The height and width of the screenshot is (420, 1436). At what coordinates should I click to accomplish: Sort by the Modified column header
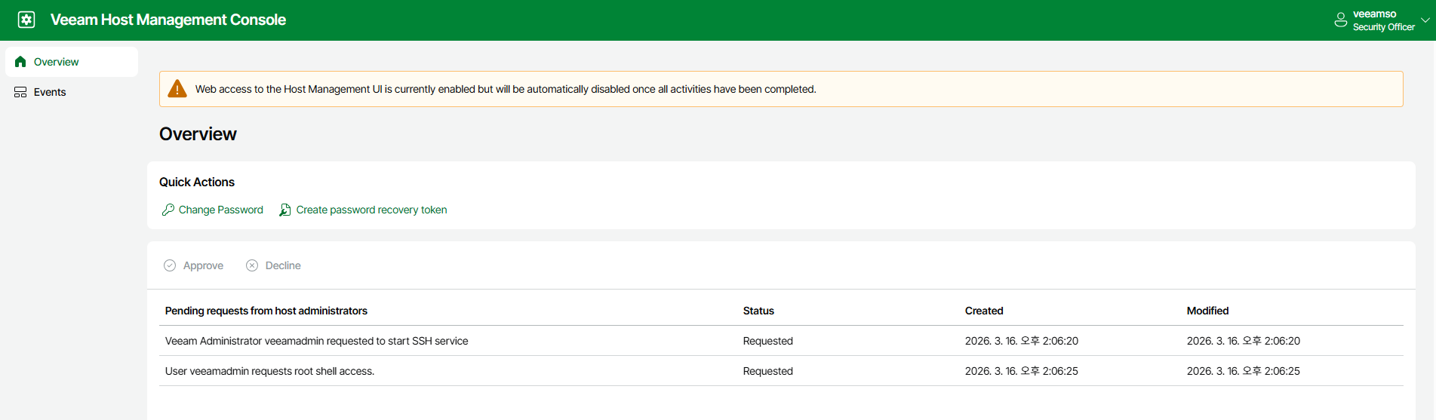pos(1207,311)
